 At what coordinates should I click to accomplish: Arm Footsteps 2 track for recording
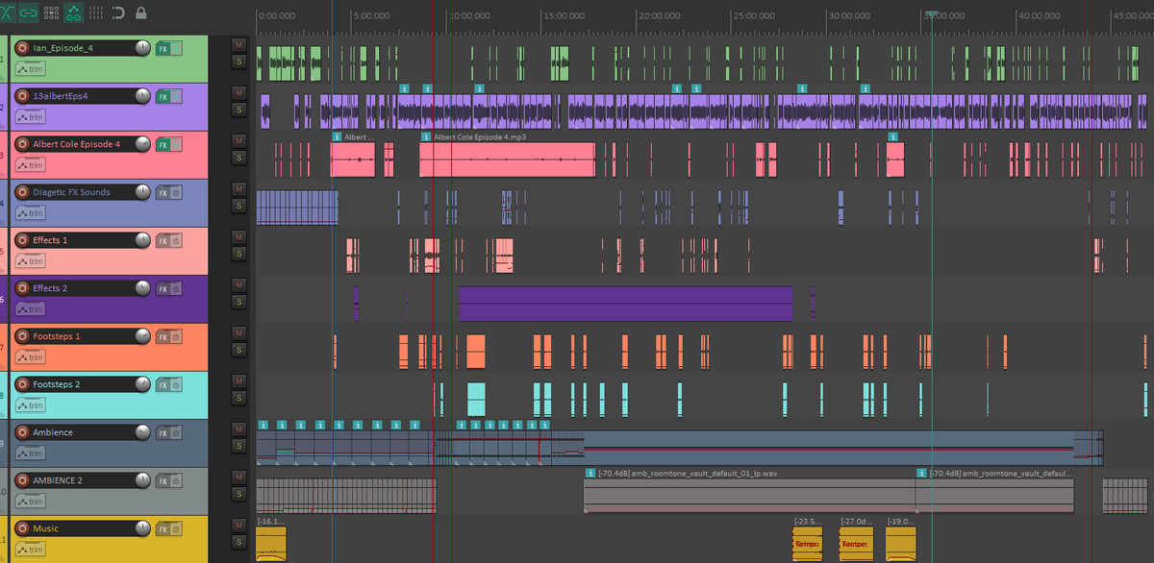[x=22, y=384]
